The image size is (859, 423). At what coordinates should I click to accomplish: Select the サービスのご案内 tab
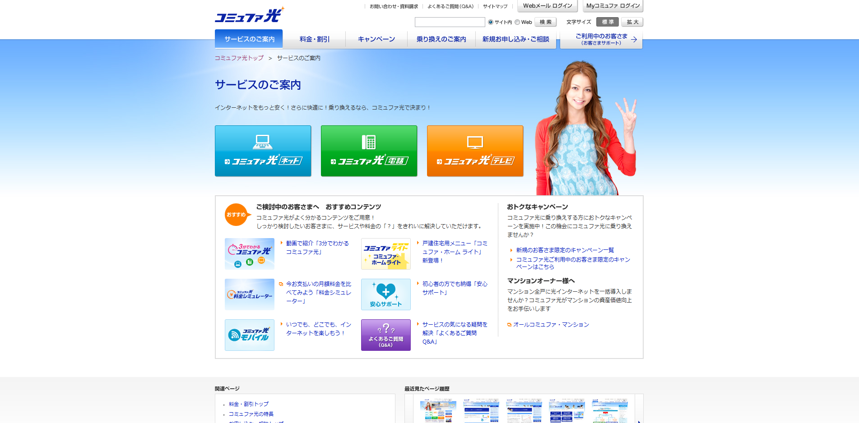(x=249, y=39)
